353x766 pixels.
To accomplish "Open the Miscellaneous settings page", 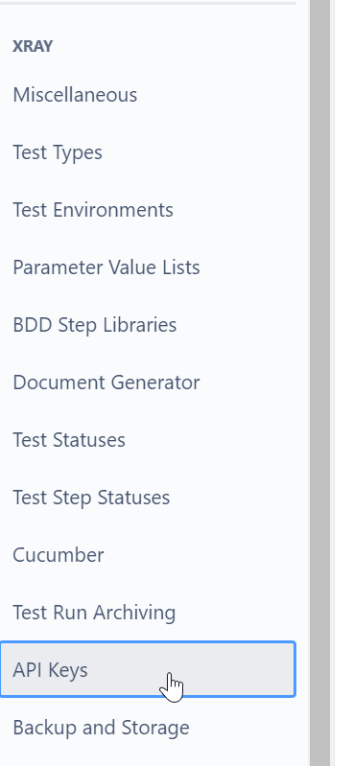I will point(148,95).
